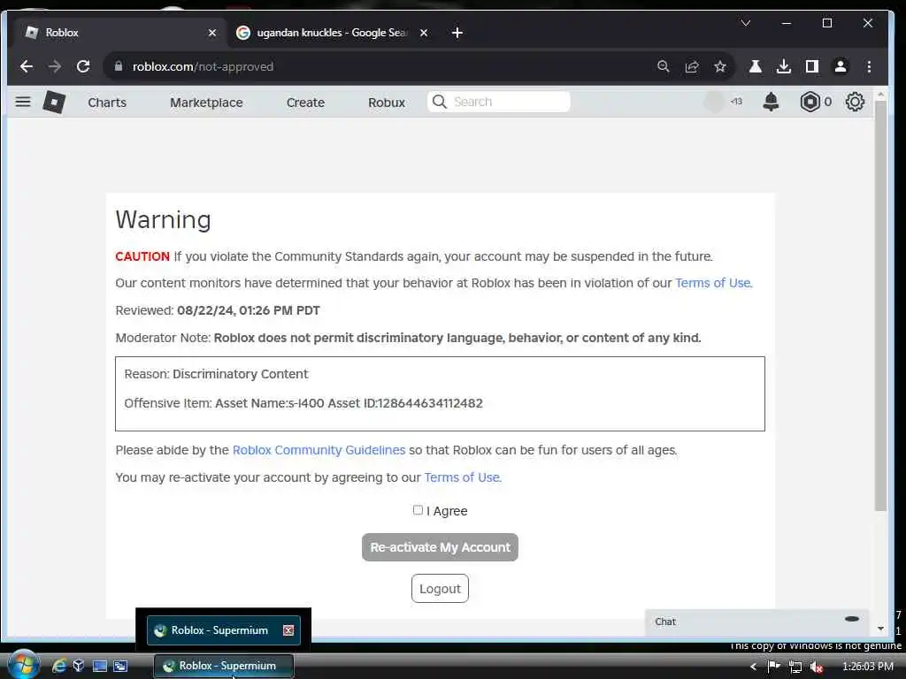Open the flask experiments icon
This screenshot has height=679, width=906.
point(756,66)
